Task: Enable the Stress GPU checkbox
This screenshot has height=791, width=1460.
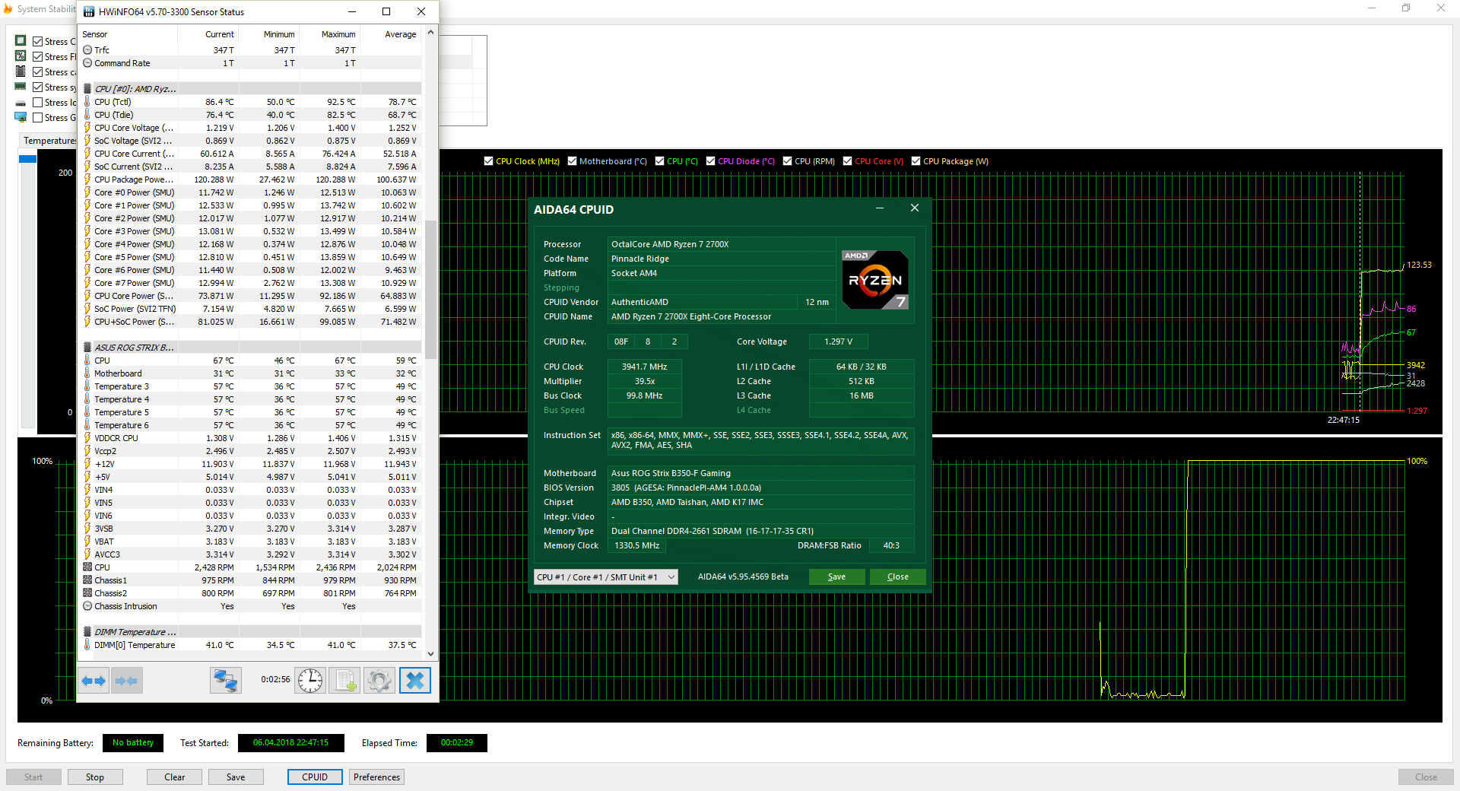Action: tap(37, 118)
